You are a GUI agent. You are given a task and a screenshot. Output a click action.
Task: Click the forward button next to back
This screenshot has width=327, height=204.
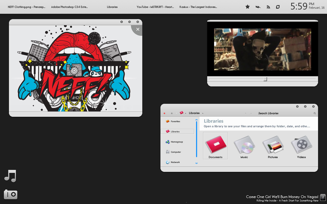(x=172, y=113)
